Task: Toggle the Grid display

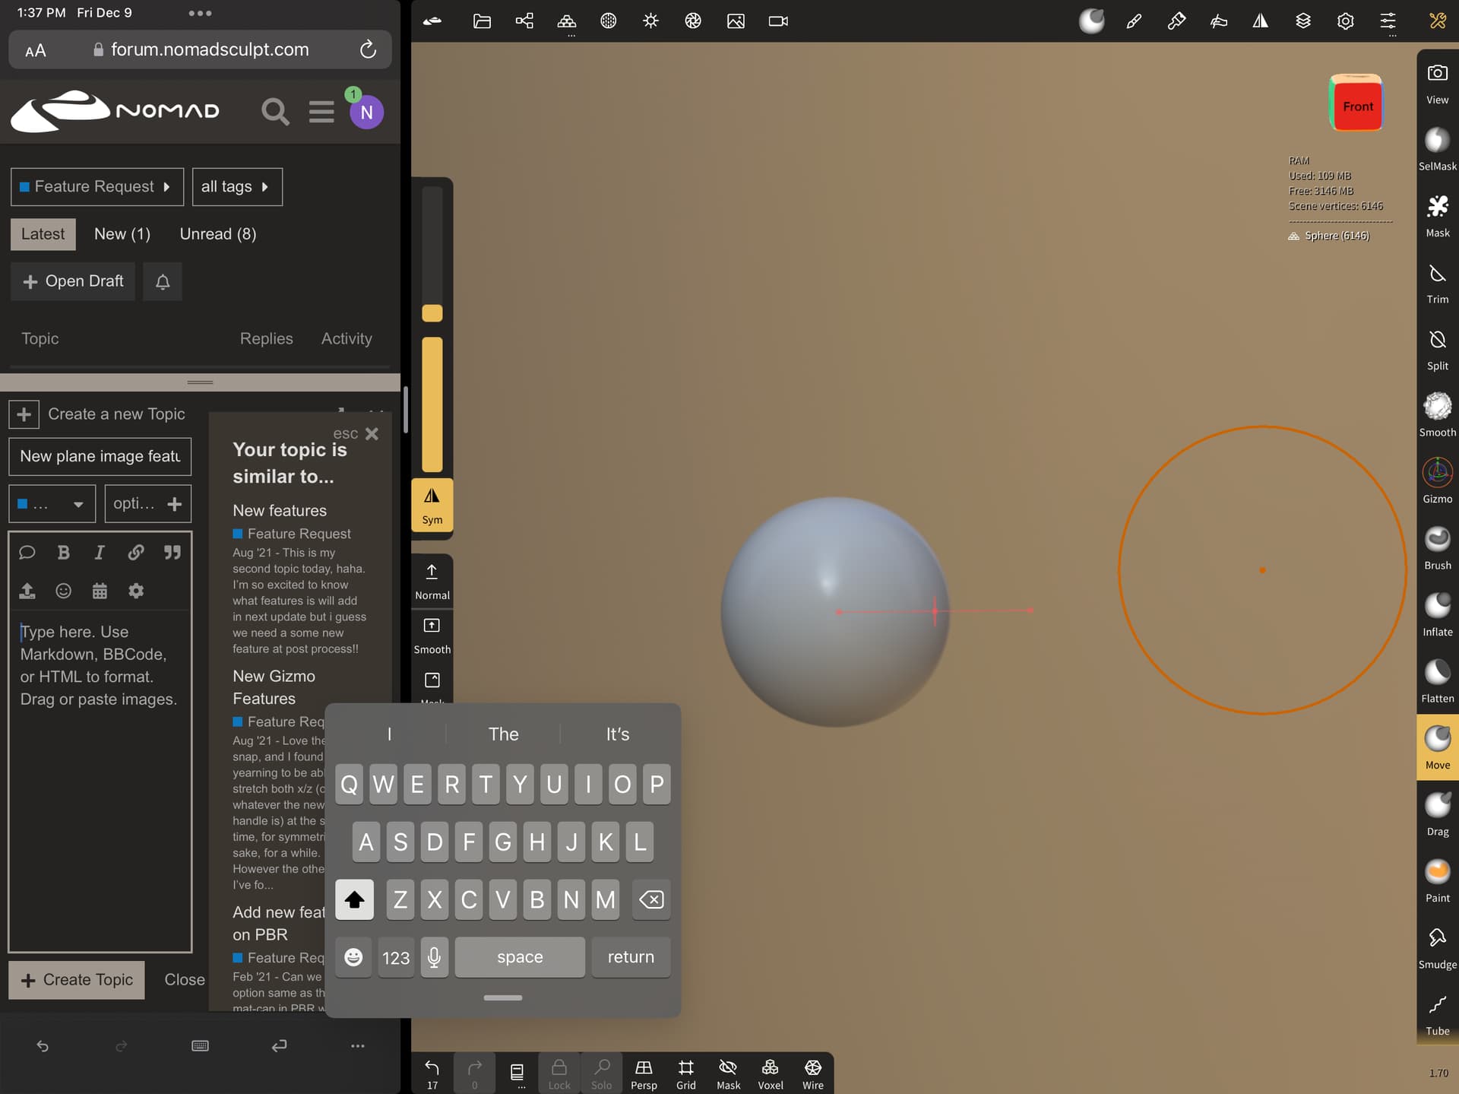Action: pos(685,1073)
